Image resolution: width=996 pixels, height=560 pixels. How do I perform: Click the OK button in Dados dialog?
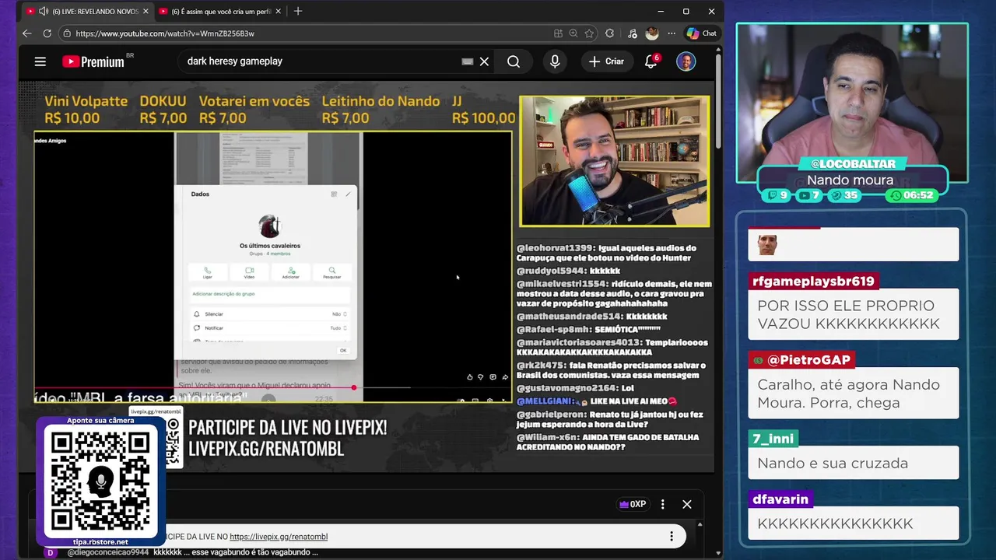343,351
